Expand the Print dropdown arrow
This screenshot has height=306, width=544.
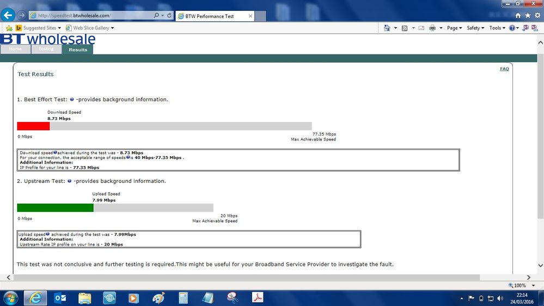[441, 28]
